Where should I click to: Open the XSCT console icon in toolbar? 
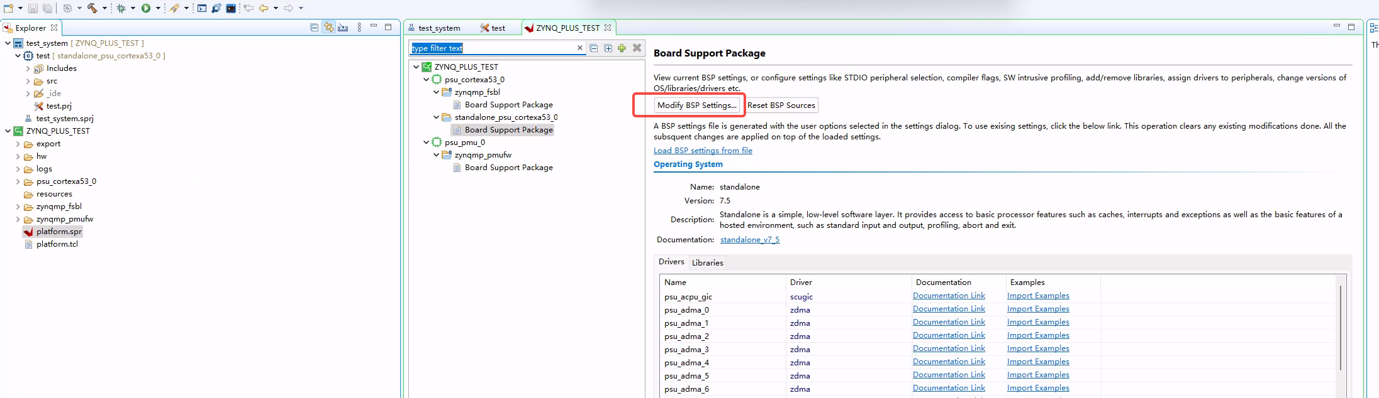202,8
